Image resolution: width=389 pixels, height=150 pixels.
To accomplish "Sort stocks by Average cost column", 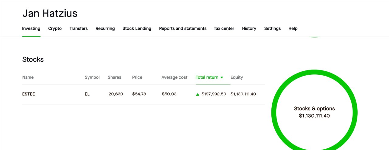I will (174, 77).
